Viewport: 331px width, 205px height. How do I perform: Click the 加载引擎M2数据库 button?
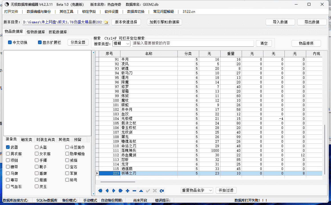pos(164,22)
